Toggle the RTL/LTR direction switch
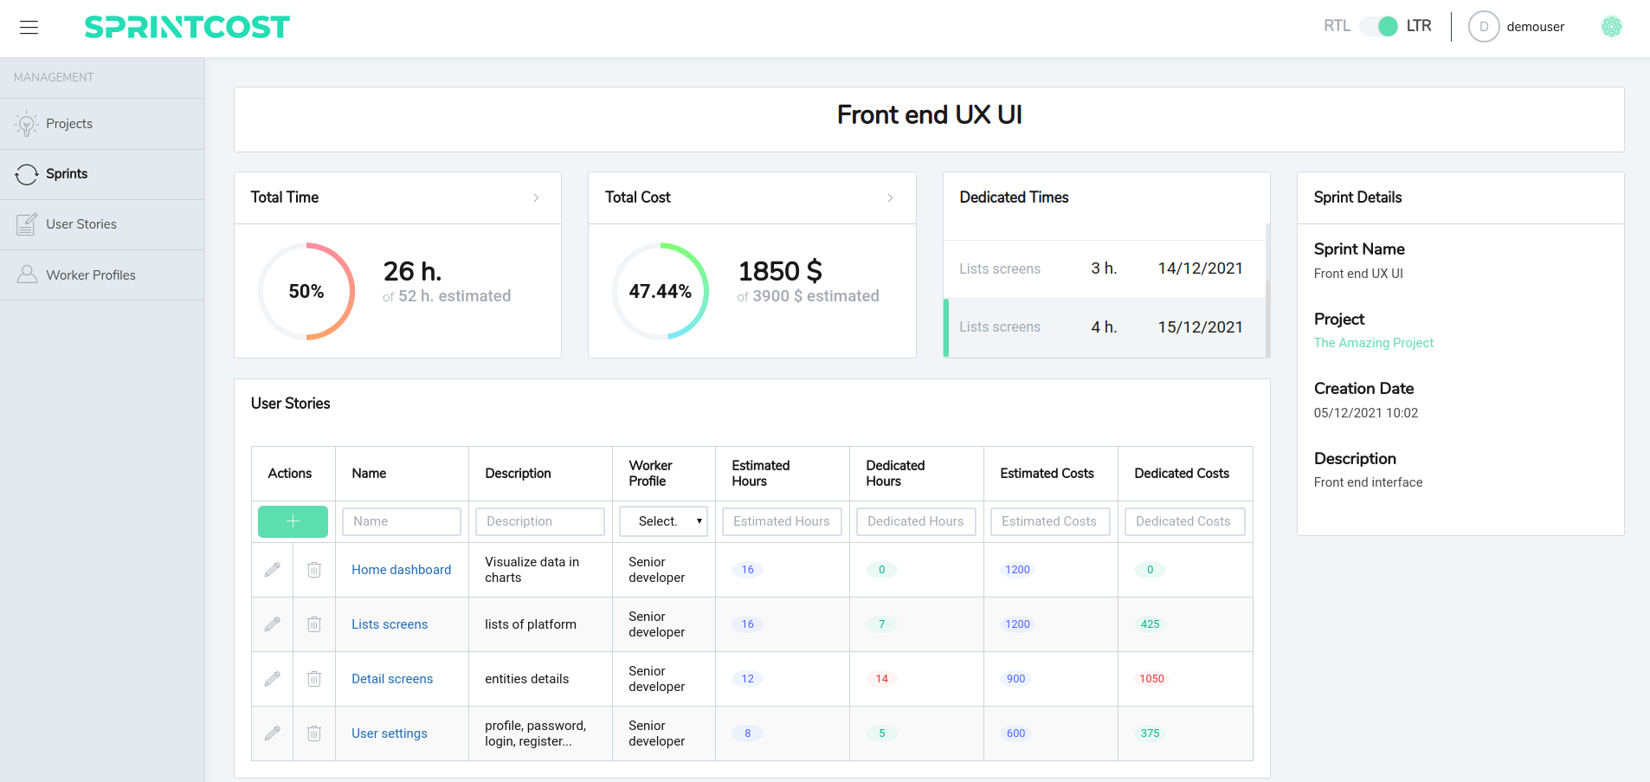 tap(1378, 27)
